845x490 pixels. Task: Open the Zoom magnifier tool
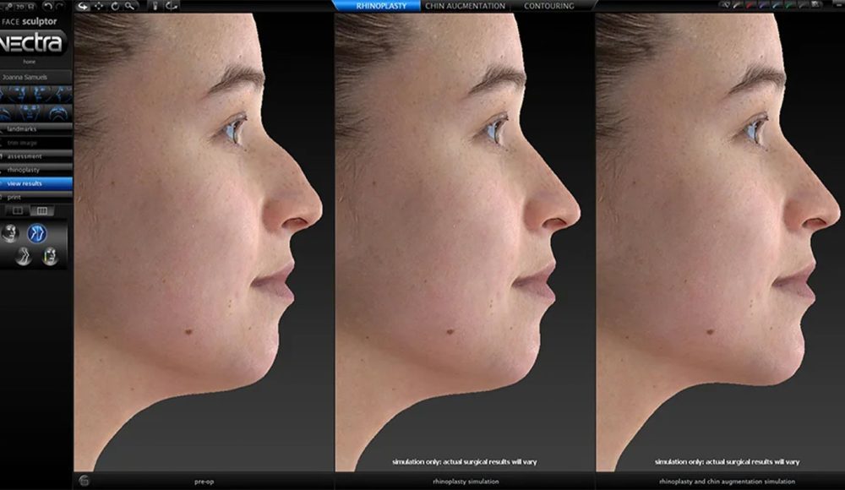pos(128,7)
